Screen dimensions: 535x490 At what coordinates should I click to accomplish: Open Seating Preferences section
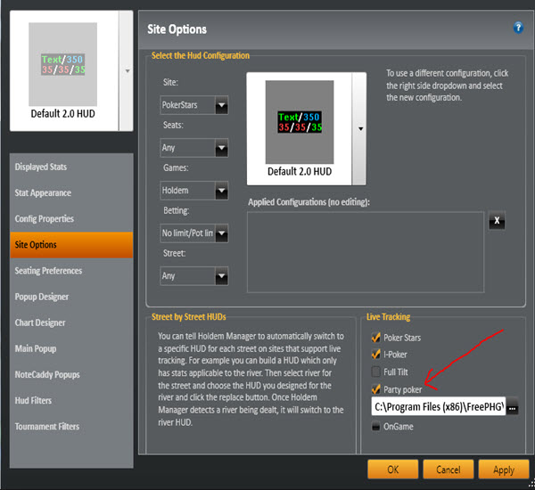71,271
